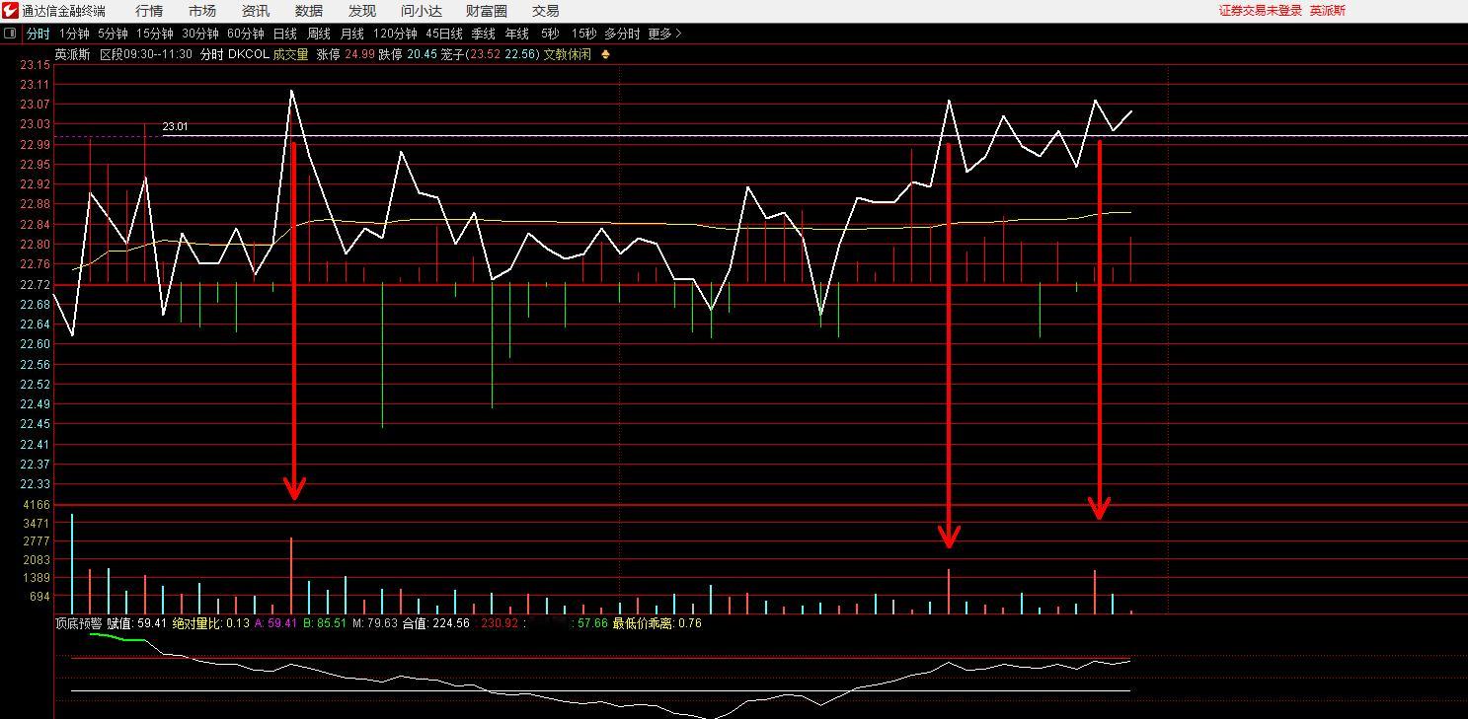Click the red 230.92 value
This screenshot has width=1468, height=719.
pyautogui.click(x=498, y=623)
